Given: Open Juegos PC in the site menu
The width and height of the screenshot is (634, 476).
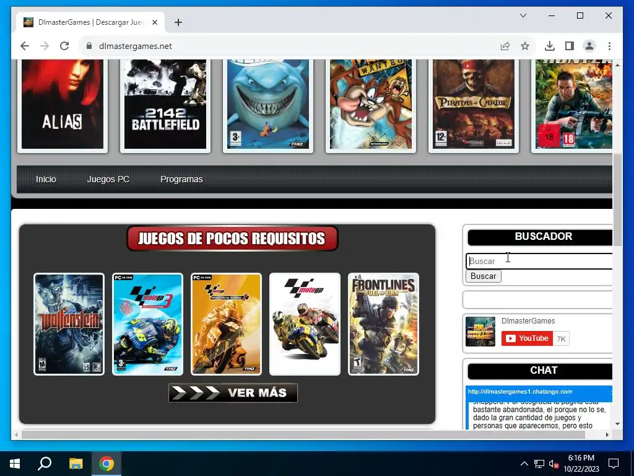Looking at the screenshot, I should 108,179.
